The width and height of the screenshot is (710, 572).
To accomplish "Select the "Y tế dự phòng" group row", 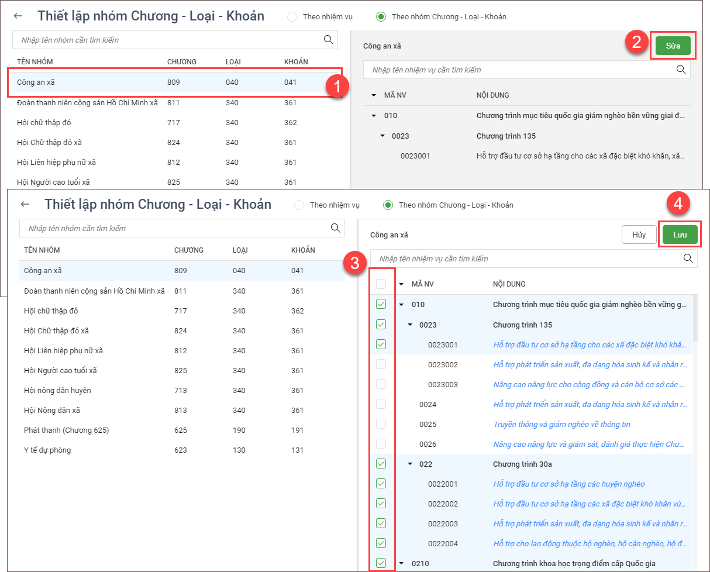I will click(x=47, y=450).
